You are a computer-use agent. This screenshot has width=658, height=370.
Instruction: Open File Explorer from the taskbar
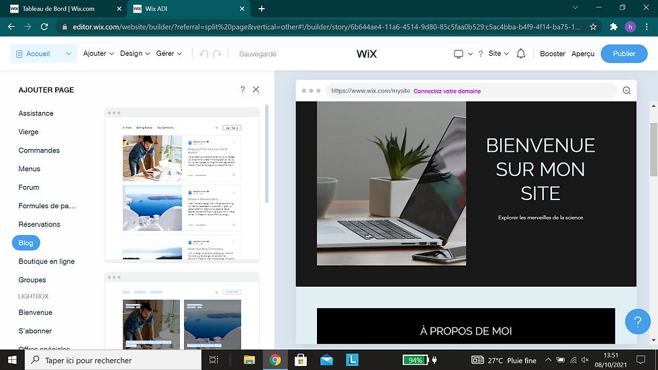point(249,360)
